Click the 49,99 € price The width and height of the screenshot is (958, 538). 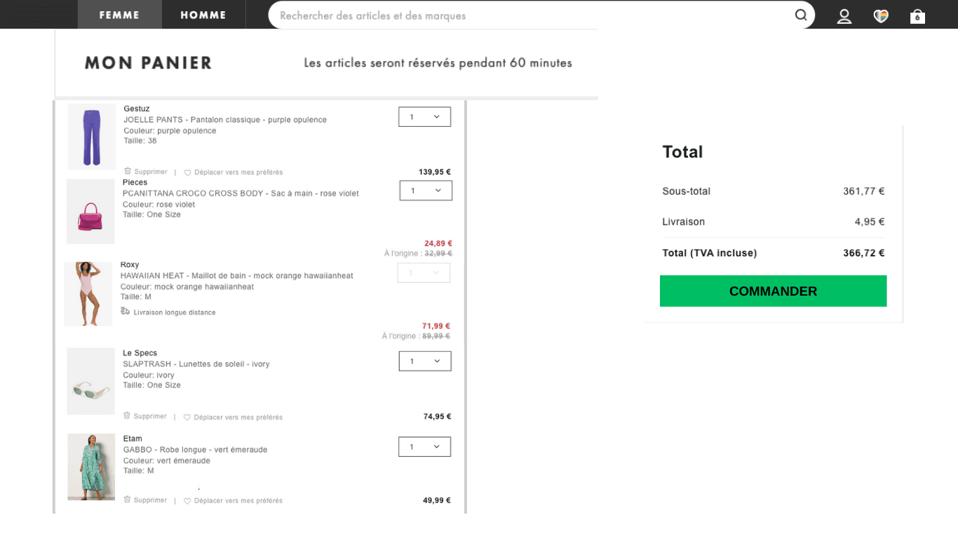tap(438, 501)
